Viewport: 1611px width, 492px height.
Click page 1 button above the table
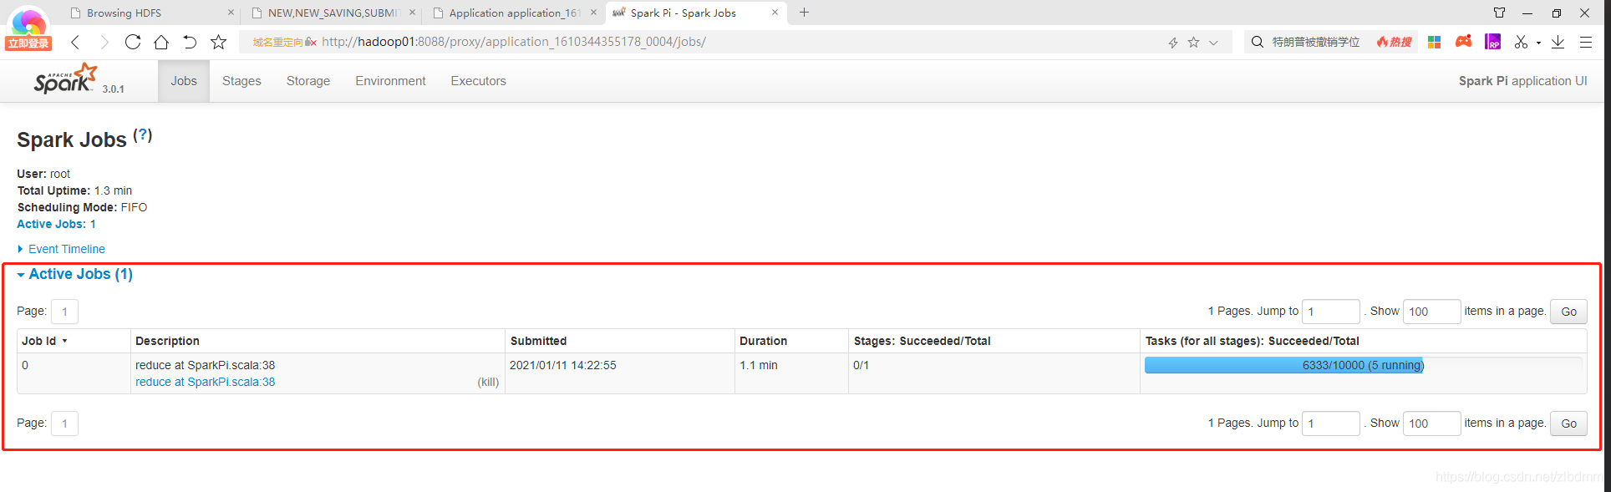tap(64, 312)
